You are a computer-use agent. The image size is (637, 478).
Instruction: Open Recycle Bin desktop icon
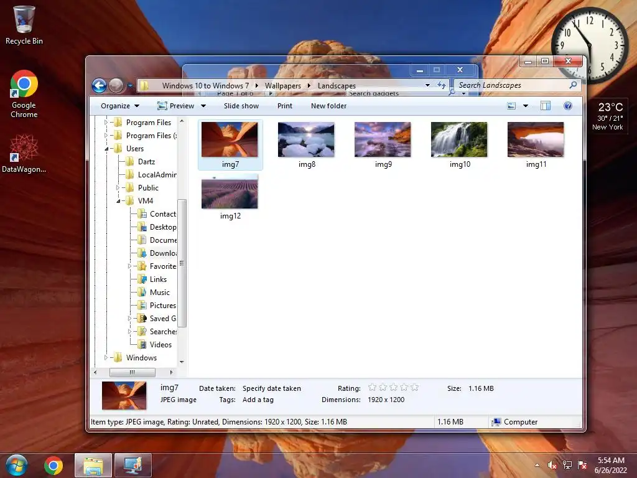24,25
